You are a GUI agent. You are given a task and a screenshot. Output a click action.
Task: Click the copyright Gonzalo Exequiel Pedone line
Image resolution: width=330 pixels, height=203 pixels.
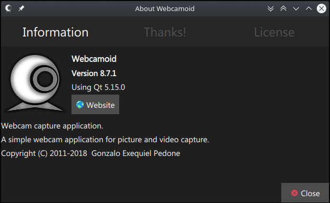[91, 153]
